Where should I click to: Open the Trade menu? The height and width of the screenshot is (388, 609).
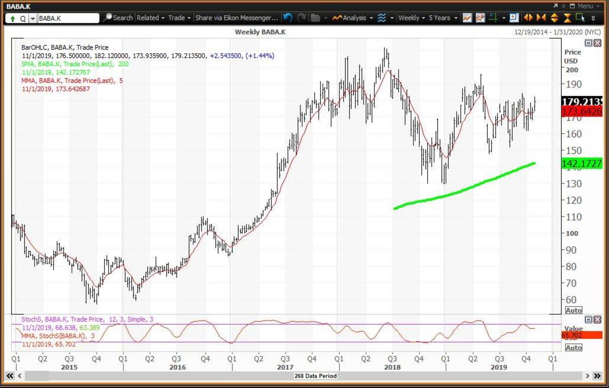tap(179, 18)
